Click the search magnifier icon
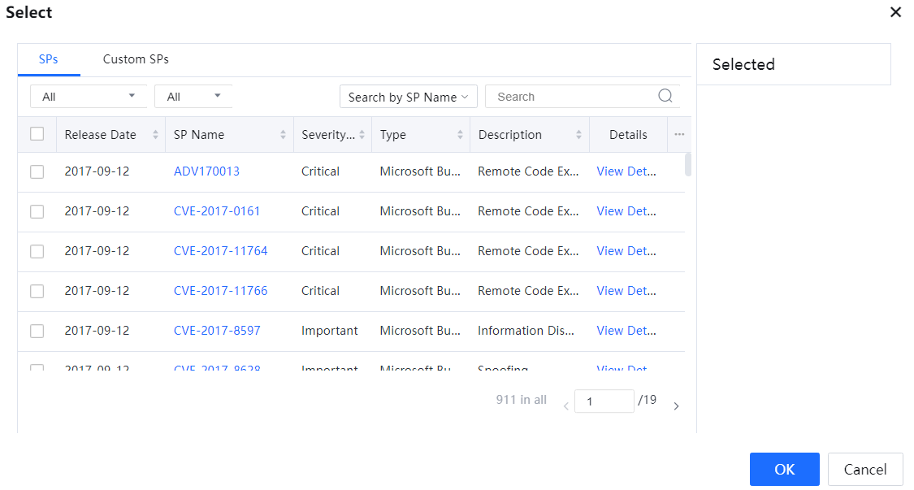Image resolution: width=914 pixels, height=490 pixels. 665,96
